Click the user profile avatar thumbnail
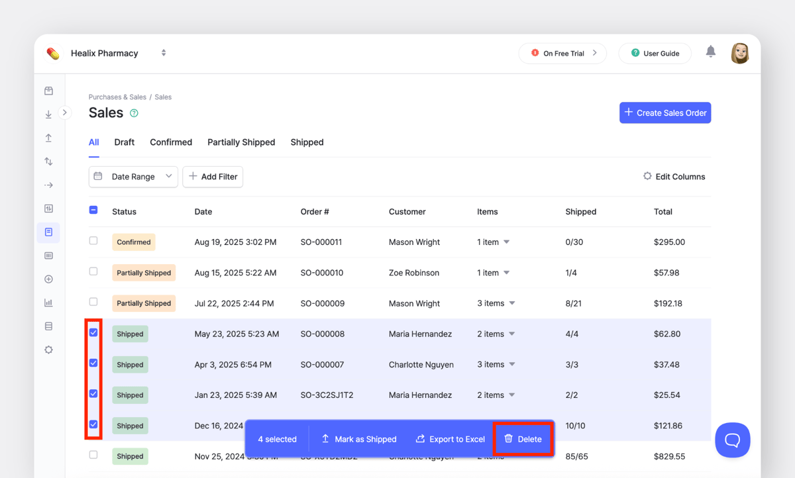This screenshot has height=478, width=795. pyautogui.click(x=740, y=53)
